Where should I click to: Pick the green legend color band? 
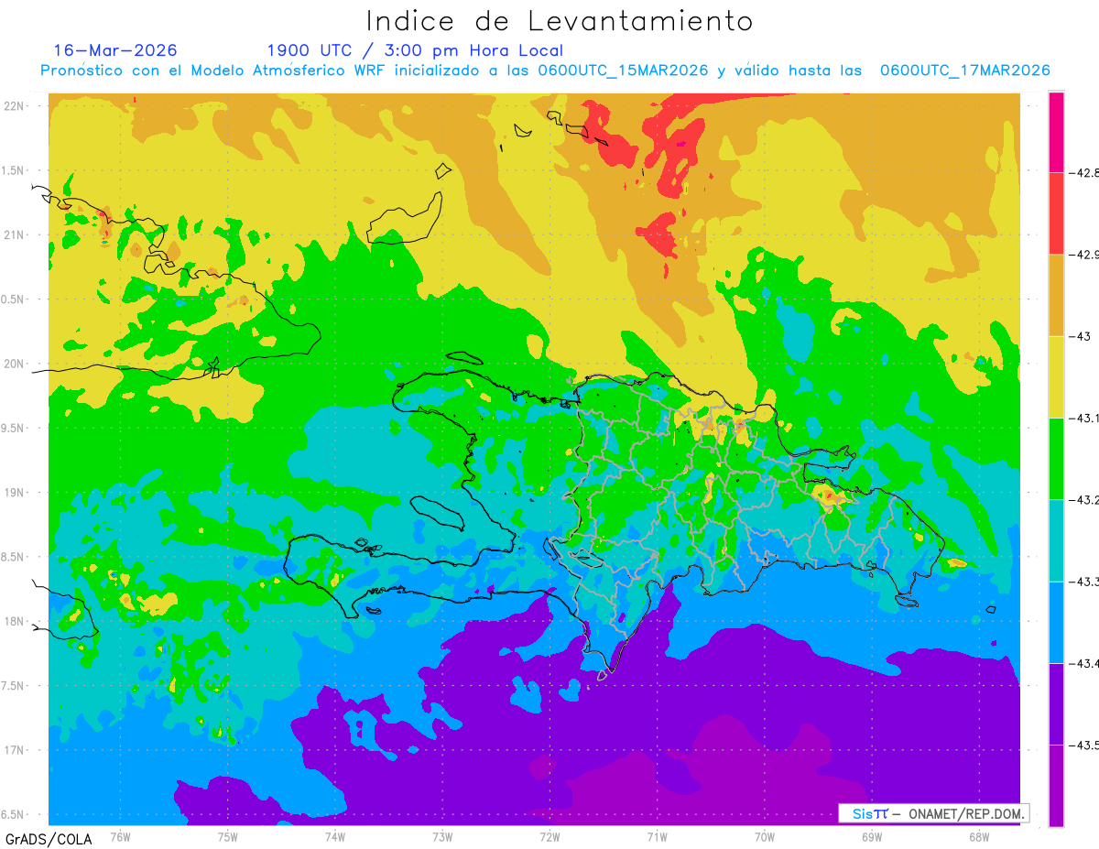(x=1056, y=458)
